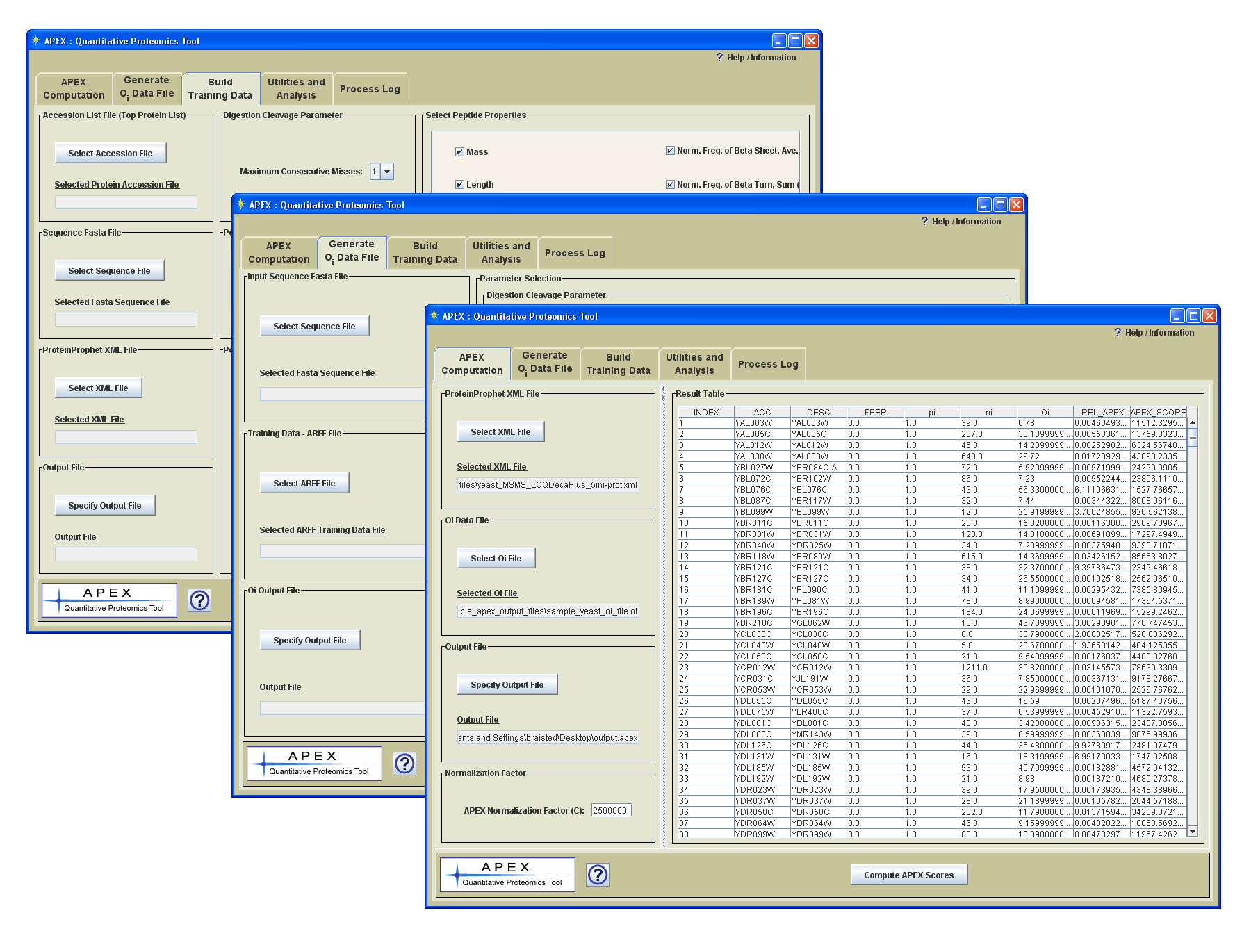Open help icon in front window footer
The image size is (1251, 938).
[x=598, y=875]
